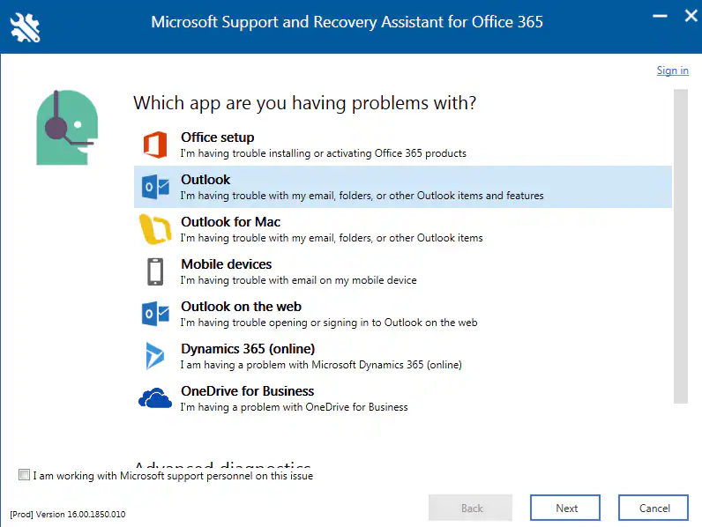
Task: Minimize the assistant window
Action: pyautogui.click(x=658, y=16)
